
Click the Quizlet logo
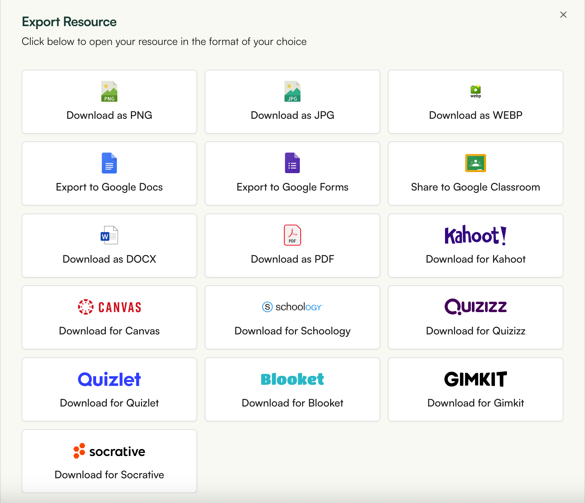pos(109,379)
